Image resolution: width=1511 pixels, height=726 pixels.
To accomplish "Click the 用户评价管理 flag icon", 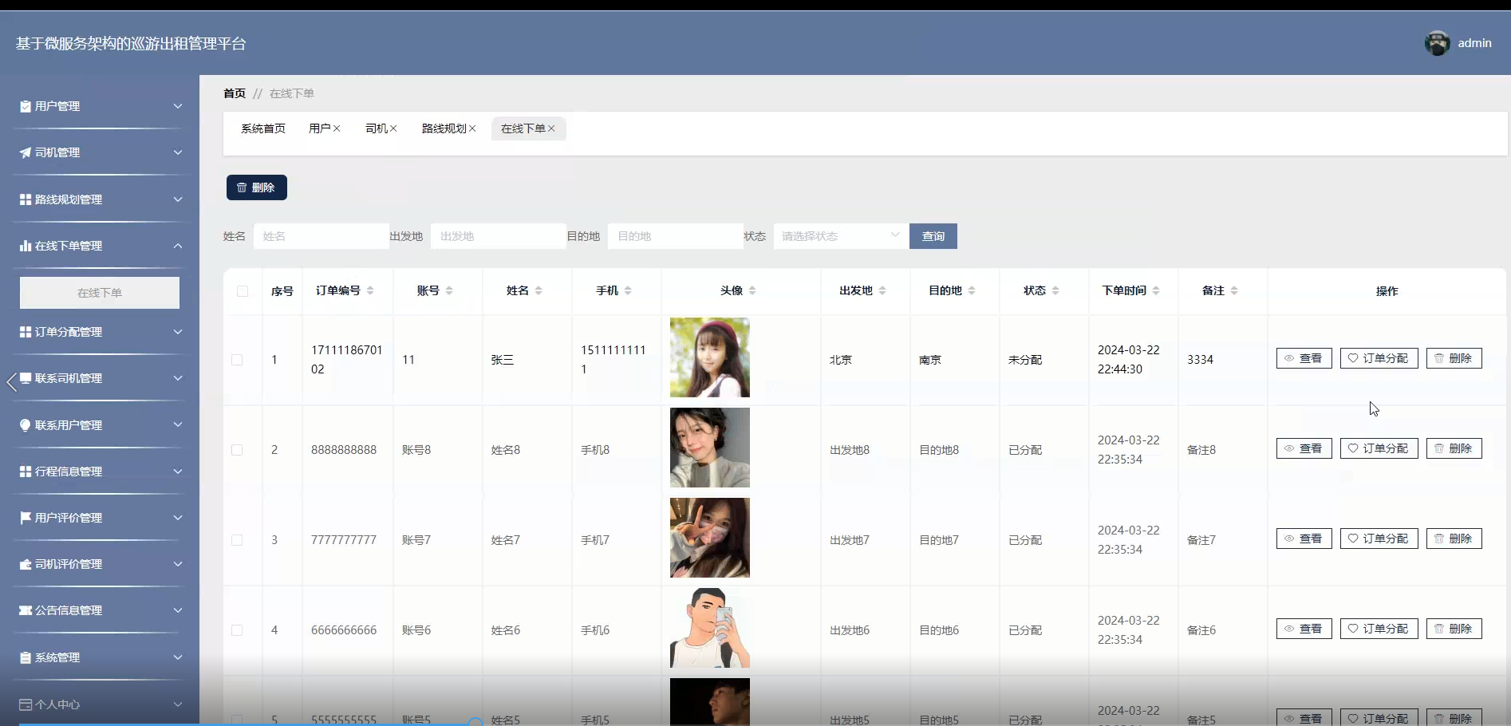I will pyautogui.click(x=26, y=518).
